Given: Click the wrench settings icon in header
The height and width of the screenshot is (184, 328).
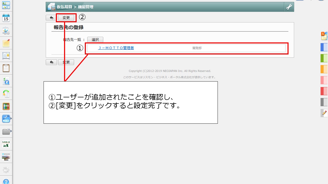Looking at the screenshot, I should click(289, 7).
